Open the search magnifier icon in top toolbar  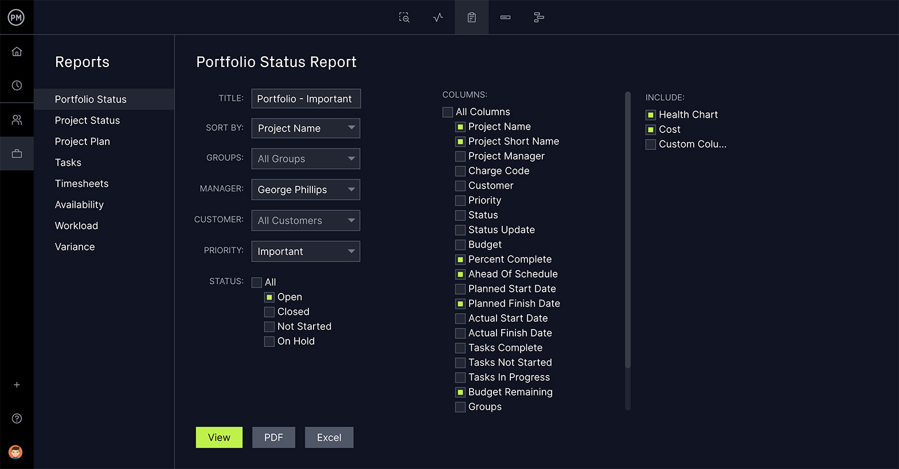point(404,18)
